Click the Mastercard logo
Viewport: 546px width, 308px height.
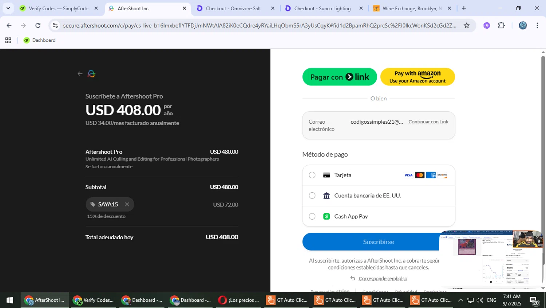click(420, 175)
